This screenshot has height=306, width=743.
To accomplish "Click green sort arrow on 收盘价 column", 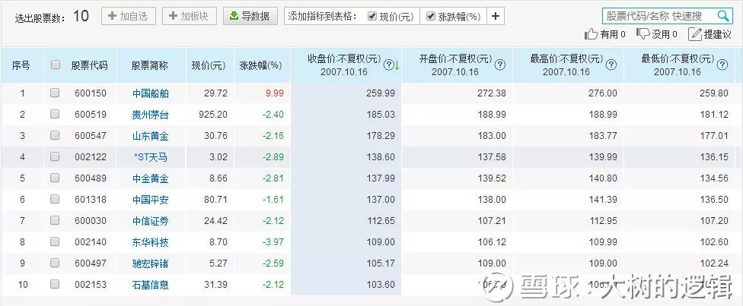I will [397, 65].
